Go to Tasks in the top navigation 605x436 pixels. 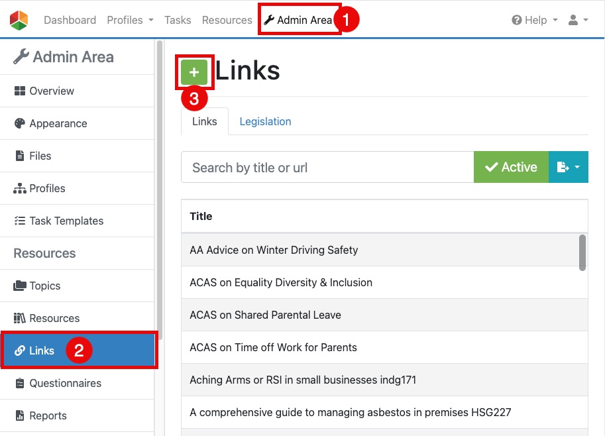tap(178, 20)
